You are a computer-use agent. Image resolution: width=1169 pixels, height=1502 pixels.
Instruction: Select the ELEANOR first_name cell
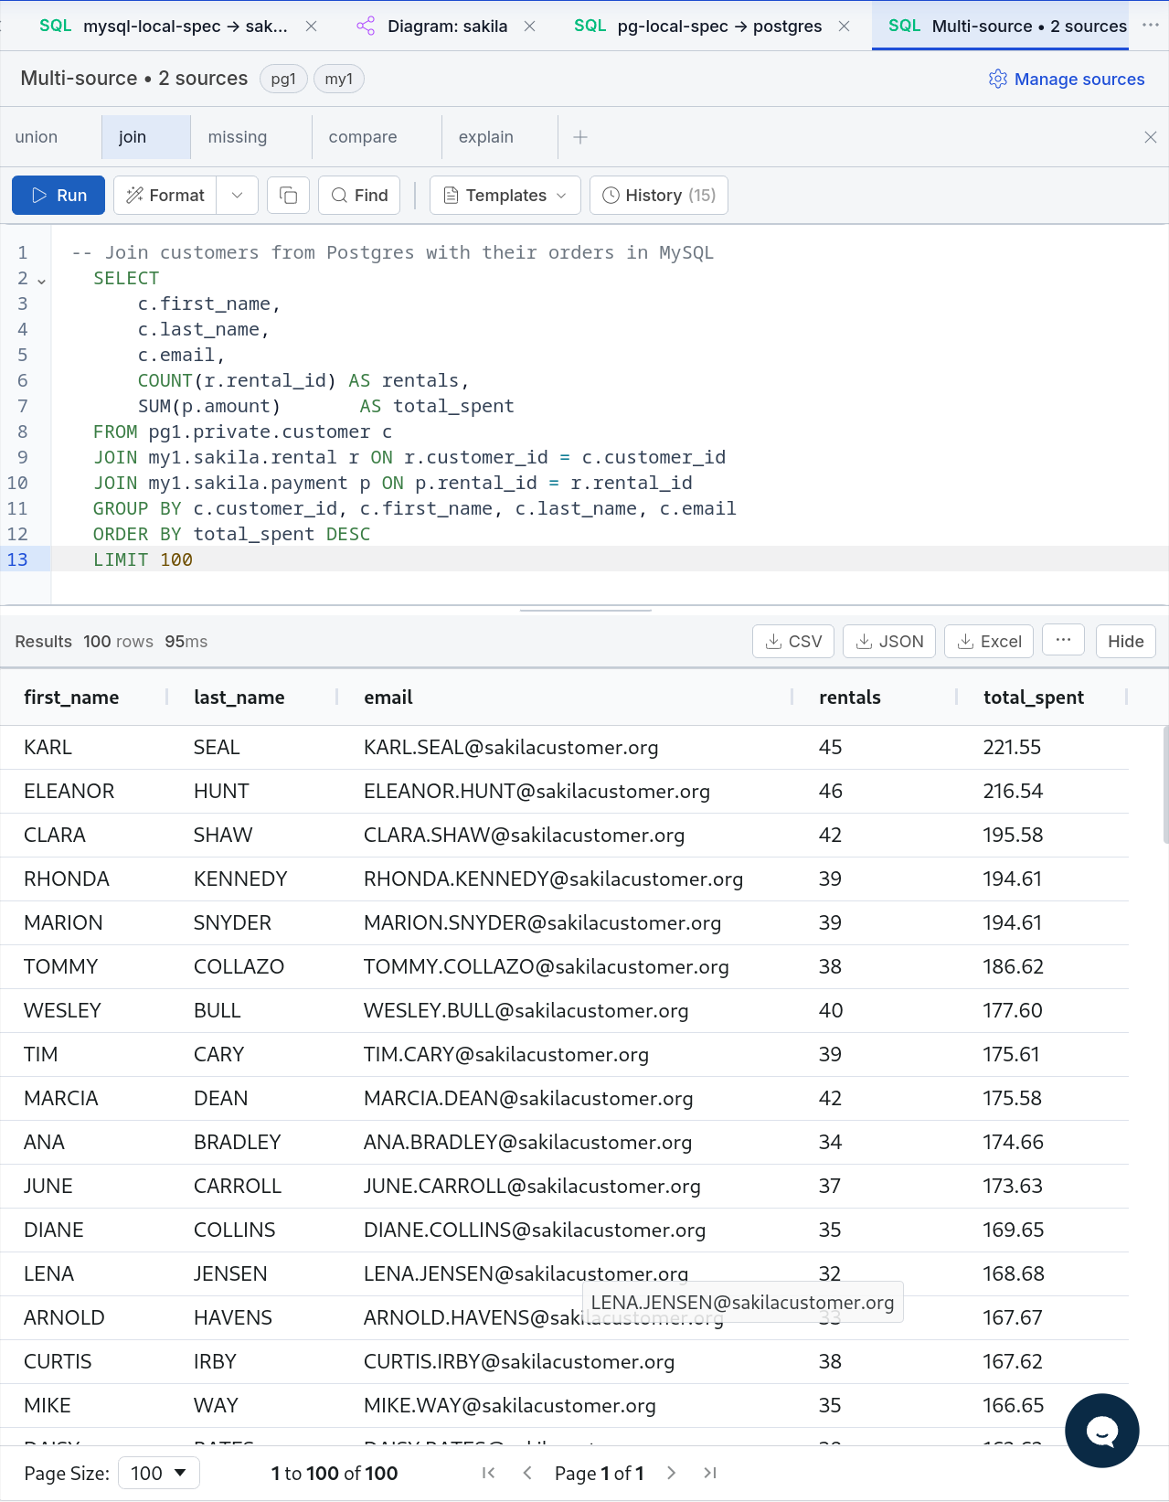85,792
